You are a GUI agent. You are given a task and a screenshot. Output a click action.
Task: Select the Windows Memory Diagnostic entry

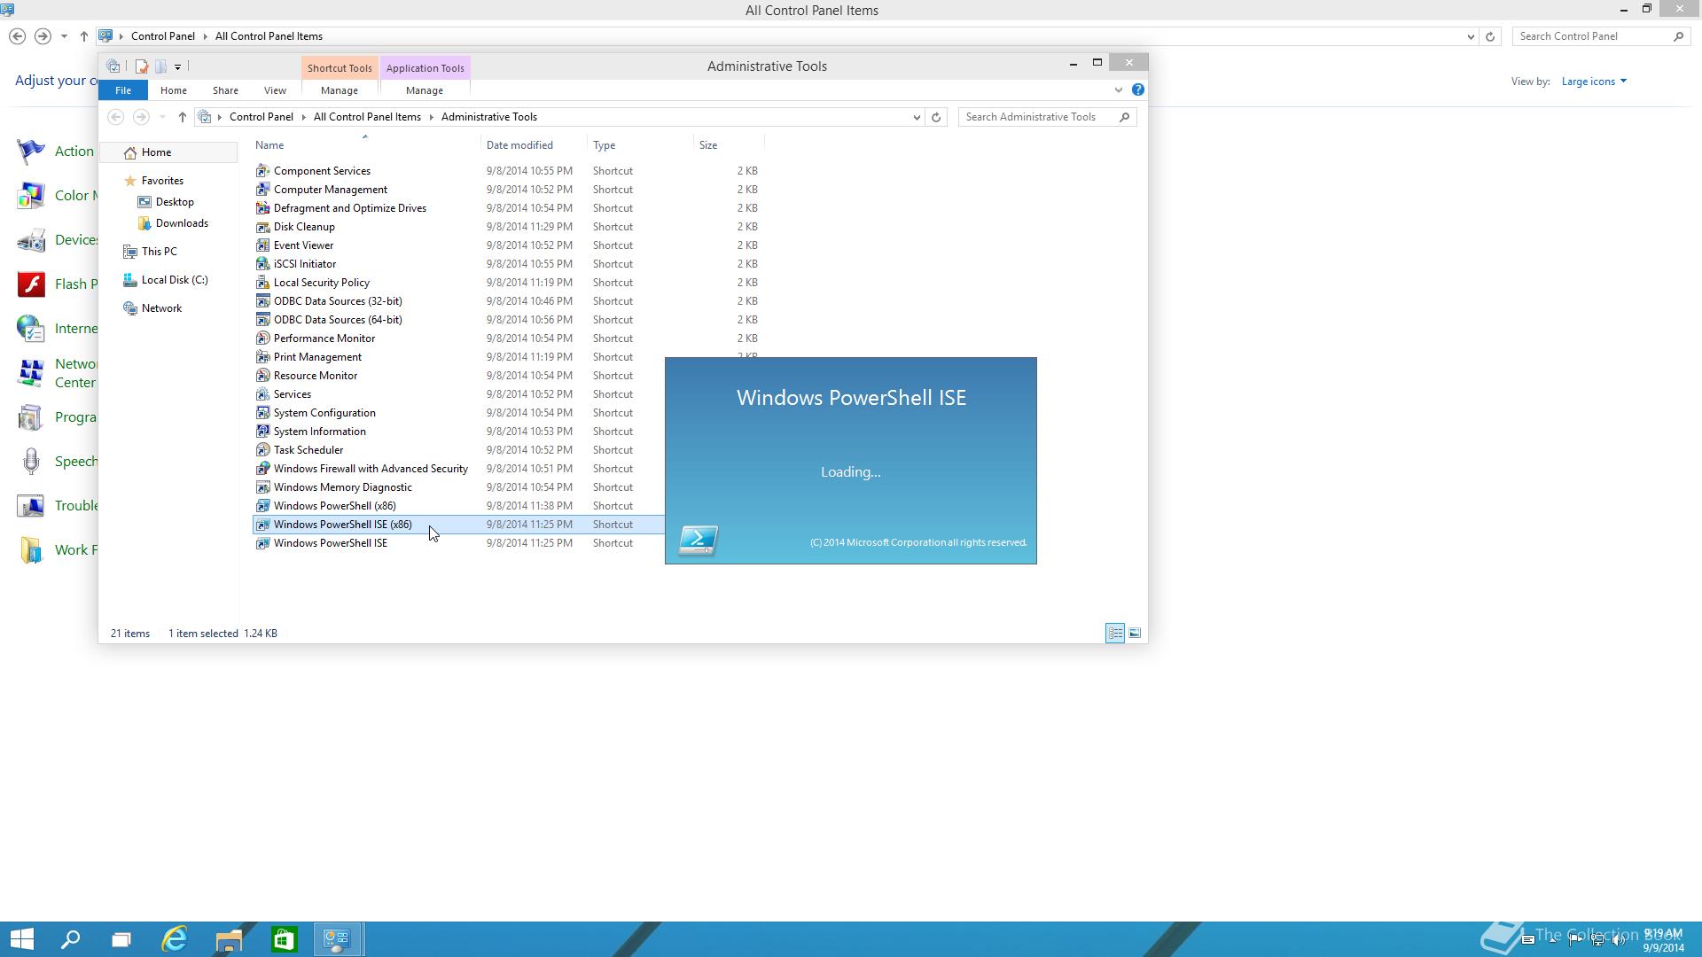(342, 487)
